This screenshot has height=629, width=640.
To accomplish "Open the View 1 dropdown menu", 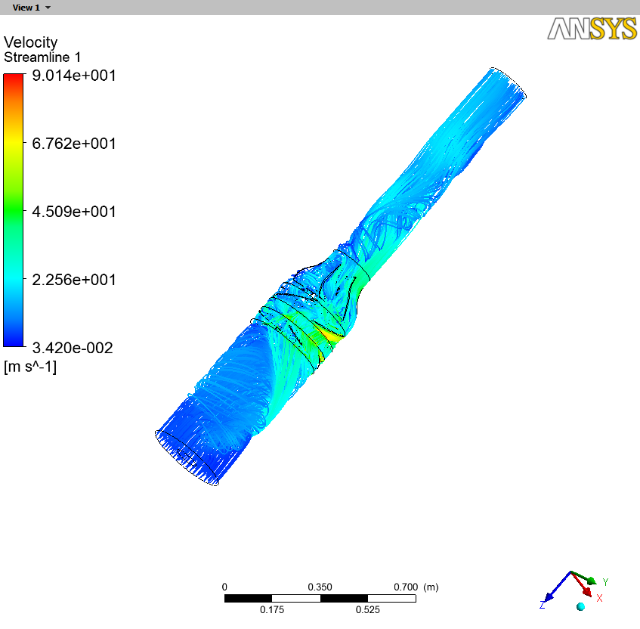I will [26, 7].
